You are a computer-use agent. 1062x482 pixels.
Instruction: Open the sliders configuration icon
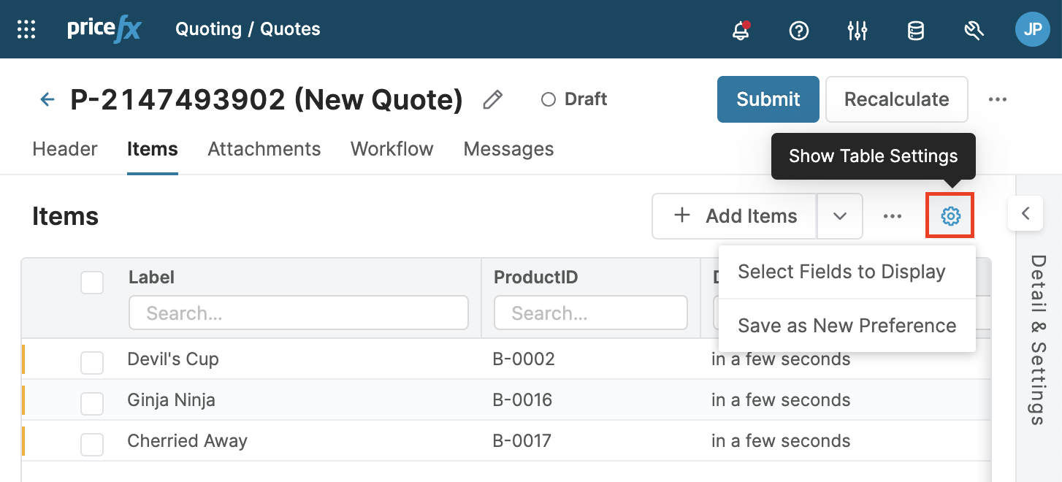(x=857, y=30)
